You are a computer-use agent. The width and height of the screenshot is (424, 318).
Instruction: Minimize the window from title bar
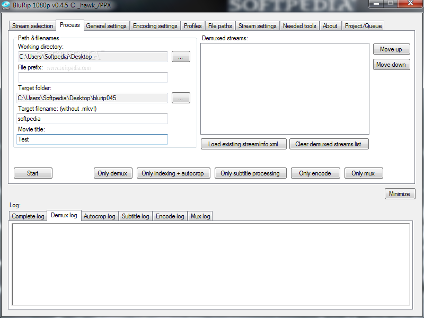point(376,4)
